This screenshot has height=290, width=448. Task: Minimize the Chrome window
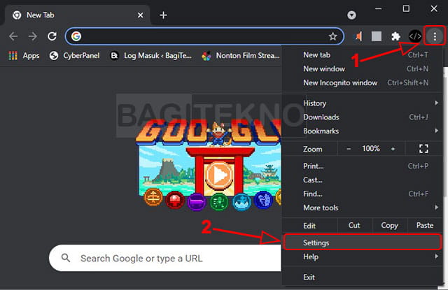(378, 9)
